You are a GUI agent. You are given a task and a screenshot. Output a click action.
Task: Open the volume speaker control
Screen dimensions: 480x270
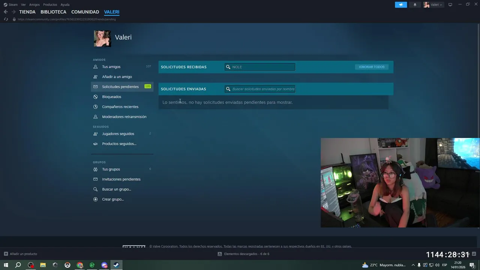[437, 265]
